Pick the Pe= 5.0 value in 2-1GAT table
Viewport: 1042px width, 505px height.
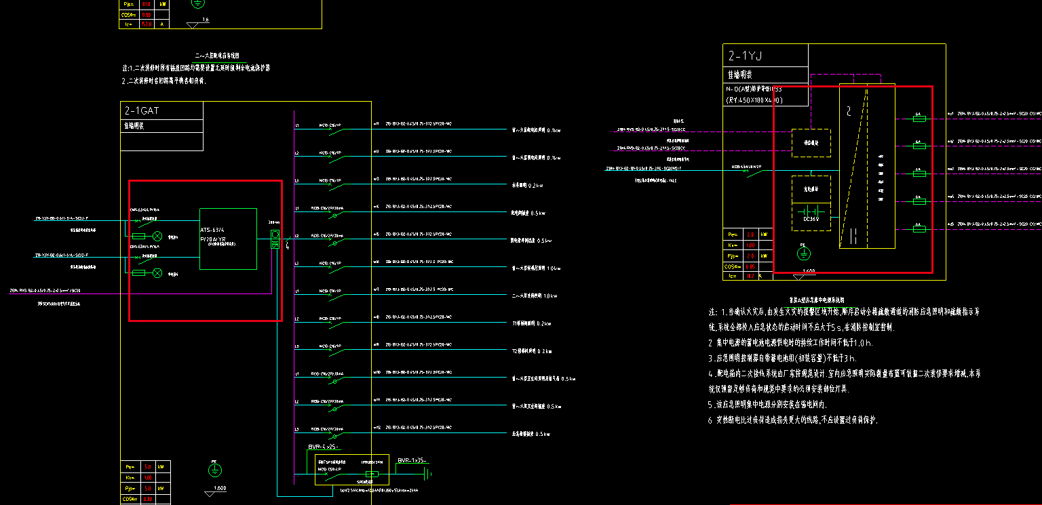(x=148, y=467)
